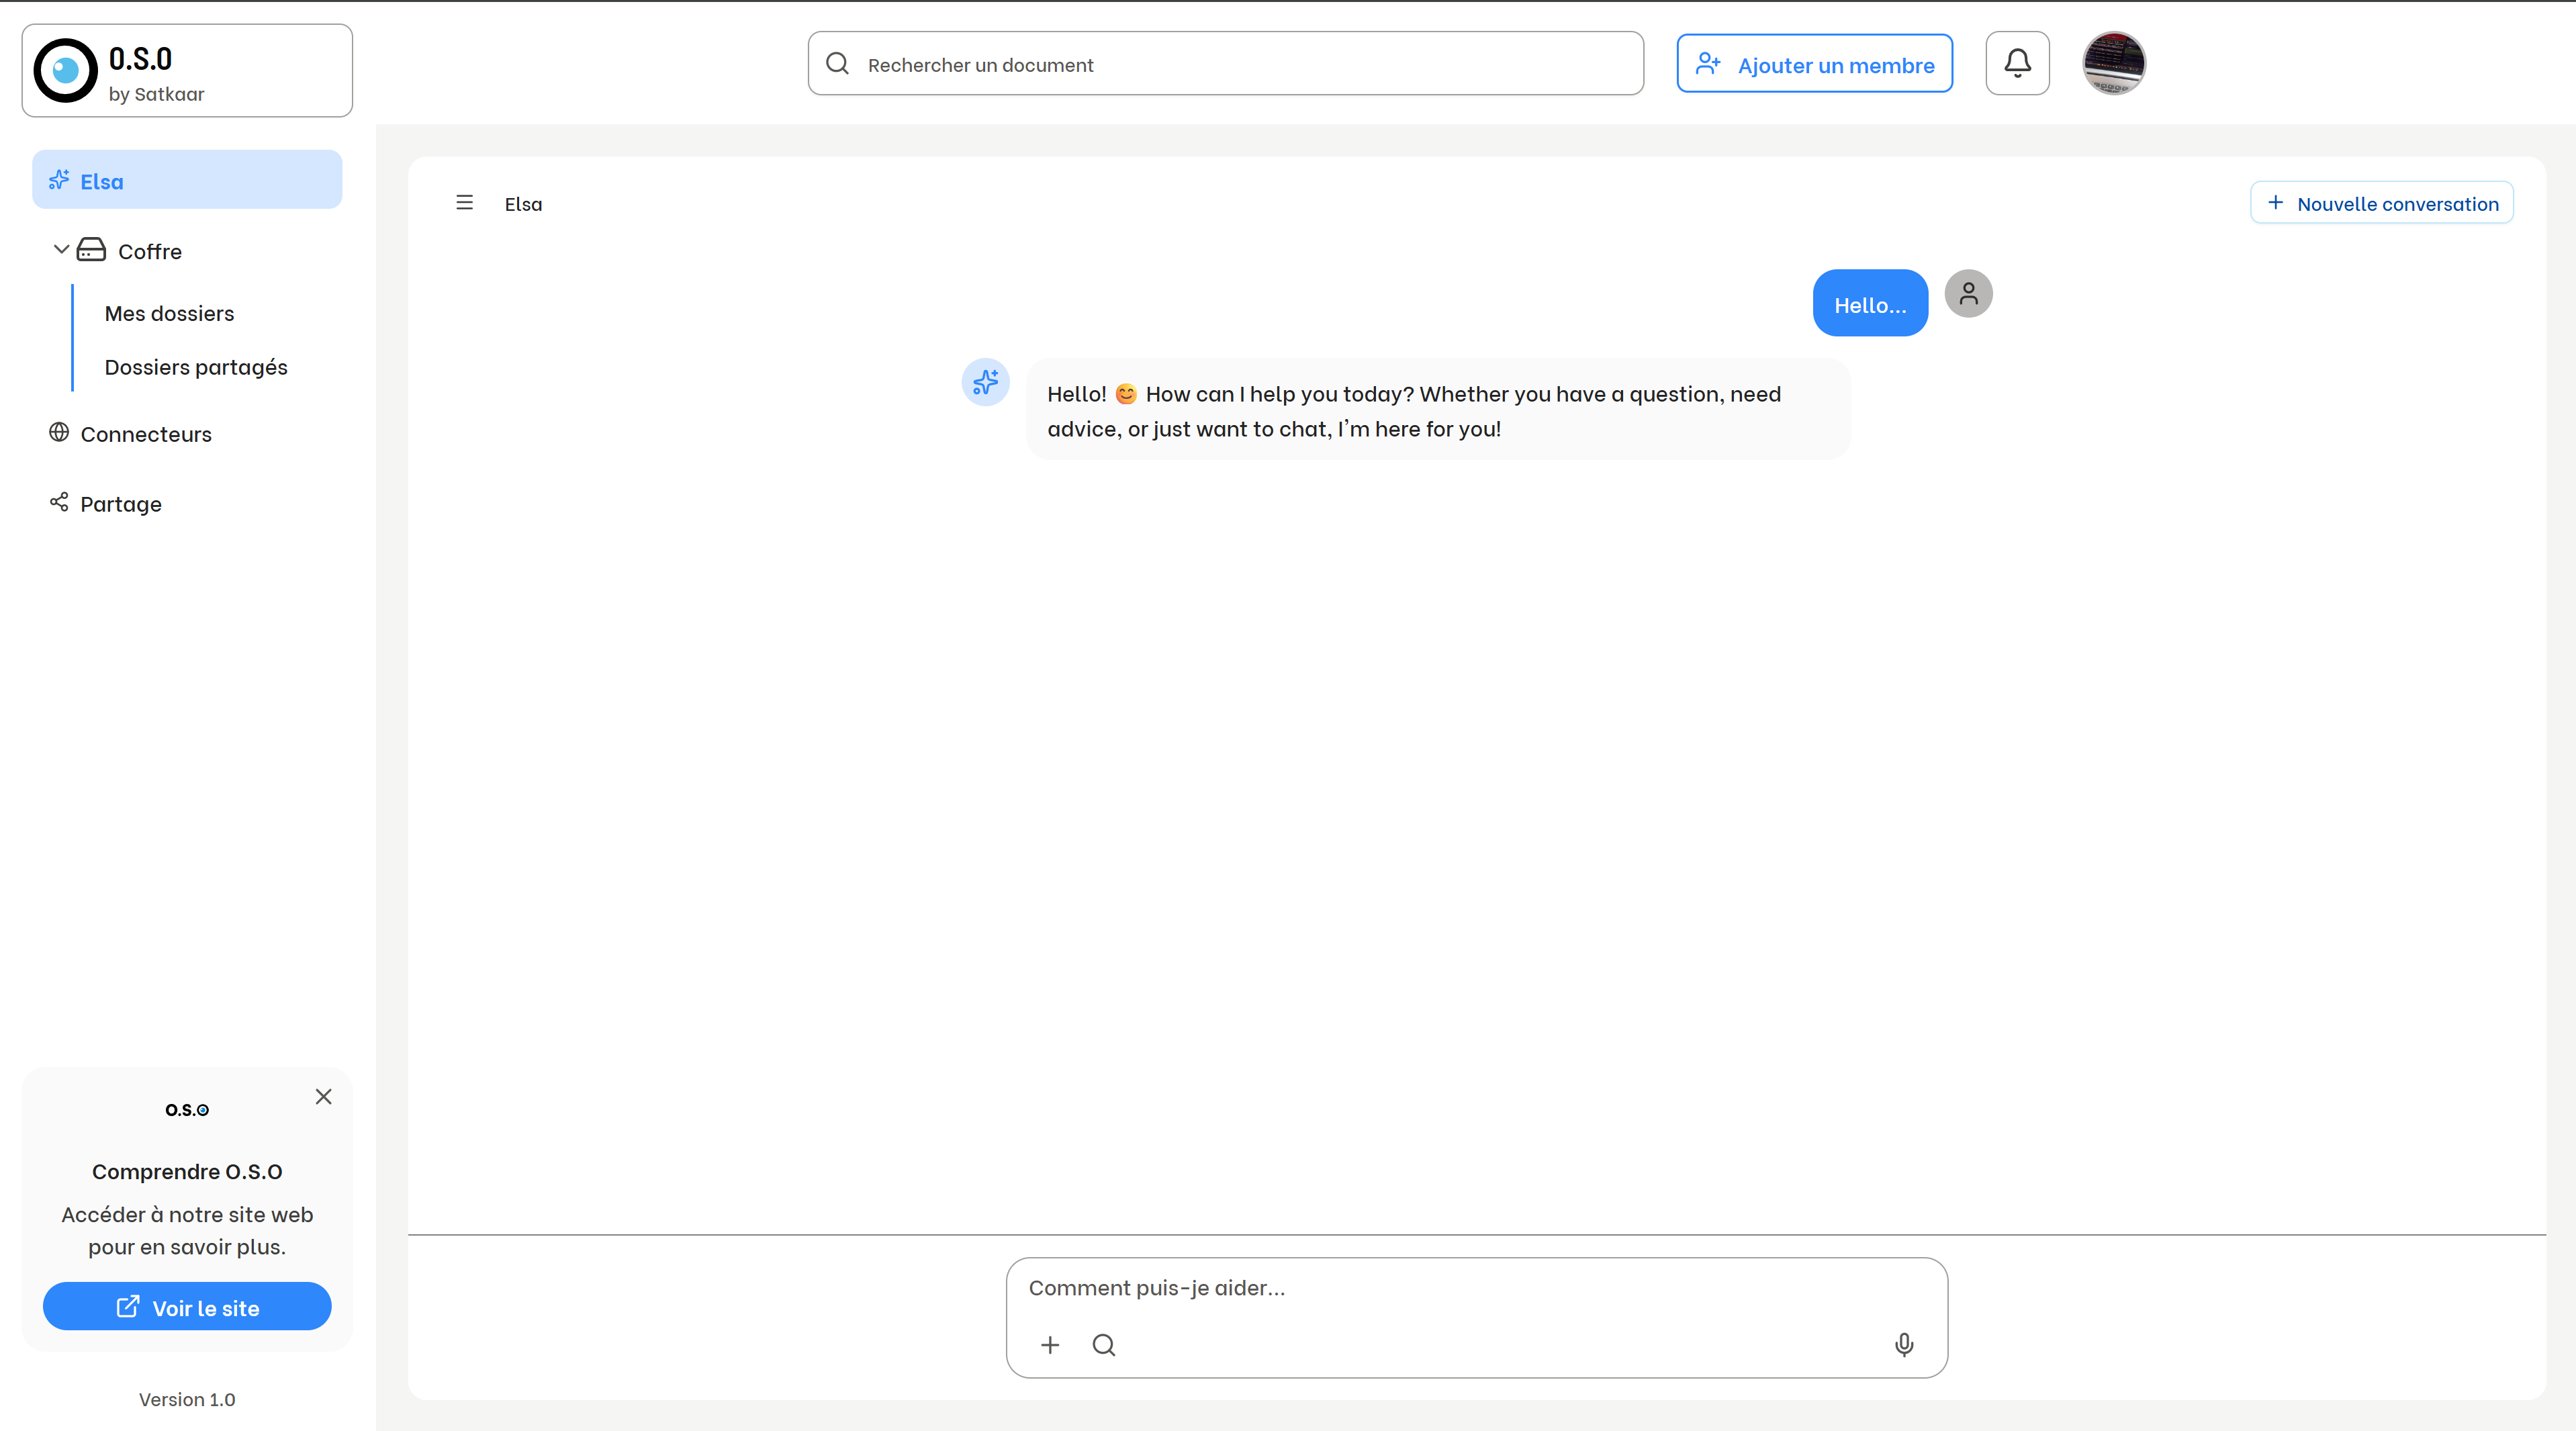Click the search icon inside chat box

pos(1104,1345)
